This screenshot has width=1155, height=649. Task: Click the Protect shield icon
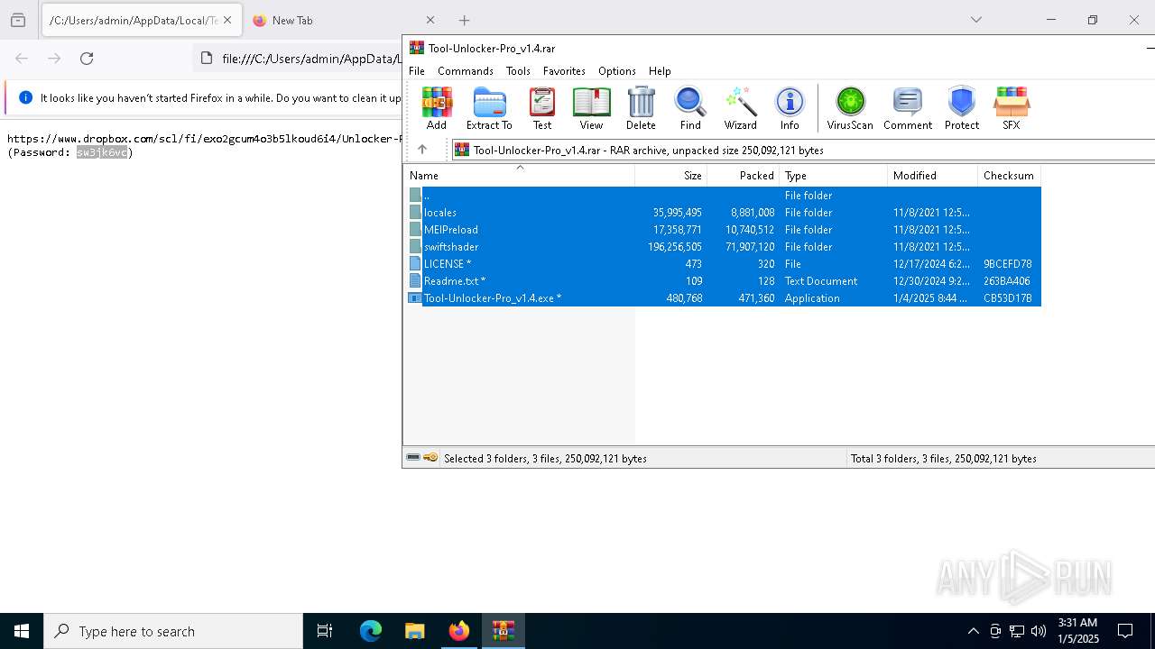point(962,109)
